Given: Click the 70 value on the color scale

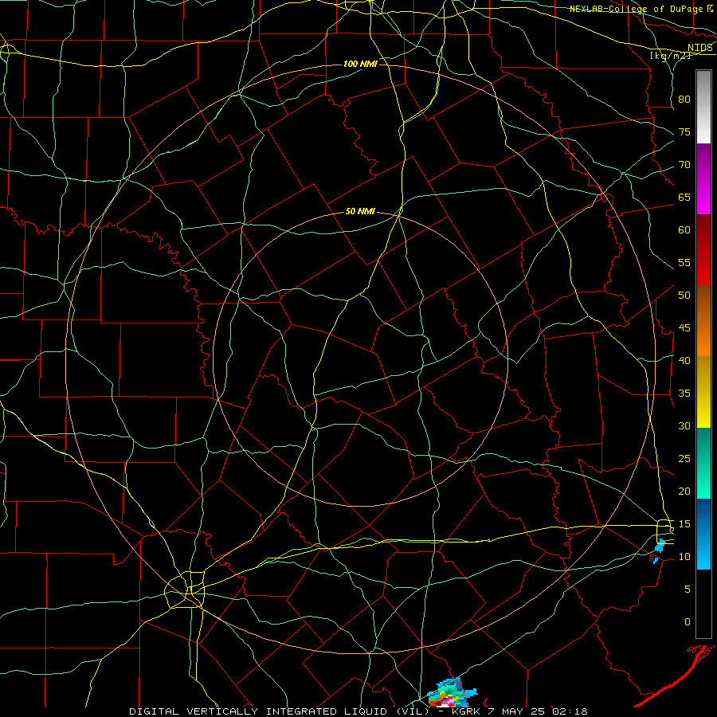Looking at the screenshot, I should point(684,165).
